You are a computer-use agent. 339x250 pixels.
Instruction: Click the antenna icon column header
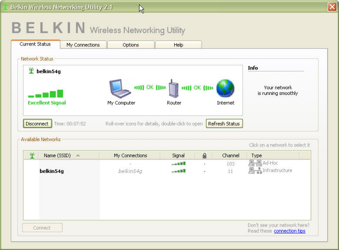[x=32, y=155]
